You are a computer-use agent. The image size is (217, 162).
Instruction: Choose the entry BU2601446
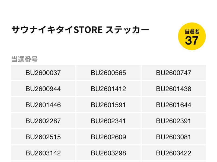(43, 105)
